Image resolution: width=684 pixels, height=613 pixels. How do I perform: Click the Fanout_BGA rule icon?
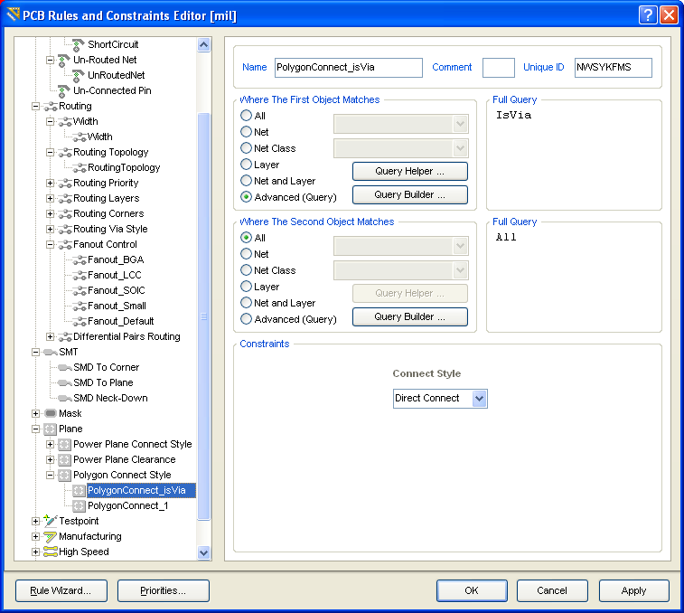point(79,259)
